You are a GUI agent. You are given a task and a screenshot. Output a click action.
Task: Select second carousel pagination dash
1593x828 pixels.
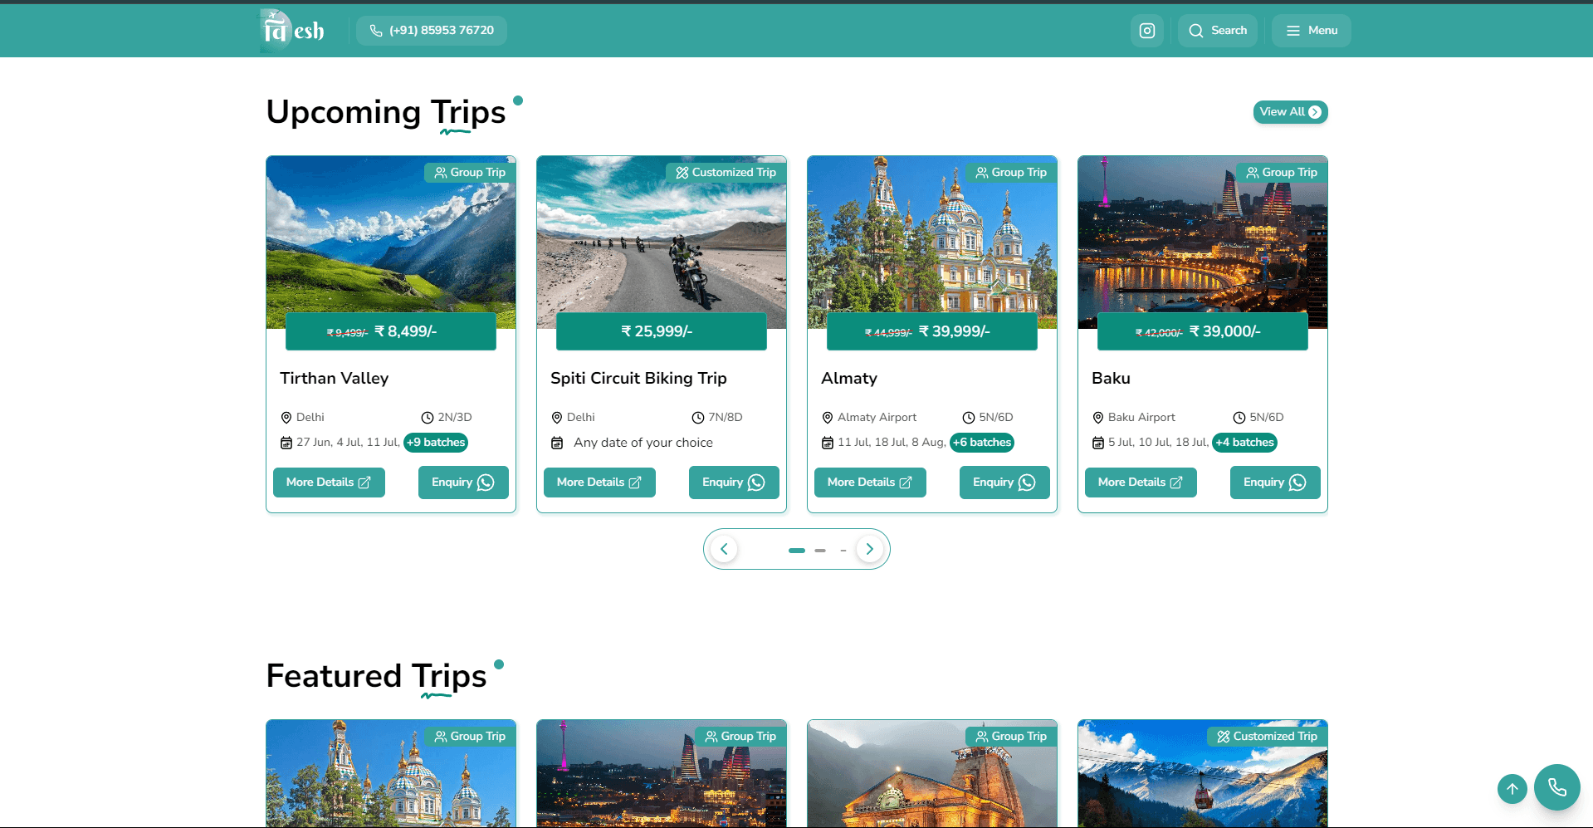click(820, 551)
